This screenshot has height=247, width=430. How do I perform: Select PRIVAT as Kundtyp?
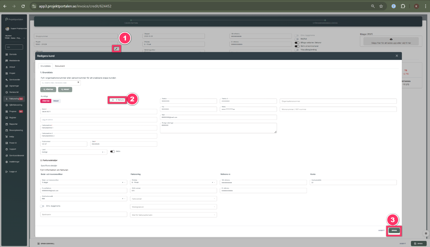point(56,101)
